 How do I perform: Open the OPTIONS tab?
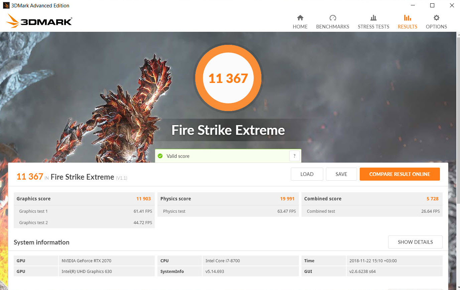pyautogui.click(x=436, y=22)
